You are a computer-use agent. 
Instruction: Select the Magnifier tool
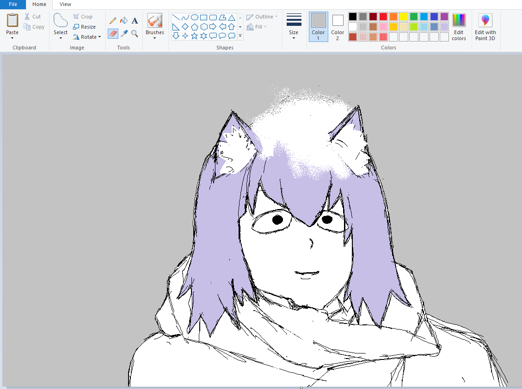coord(135,34)
